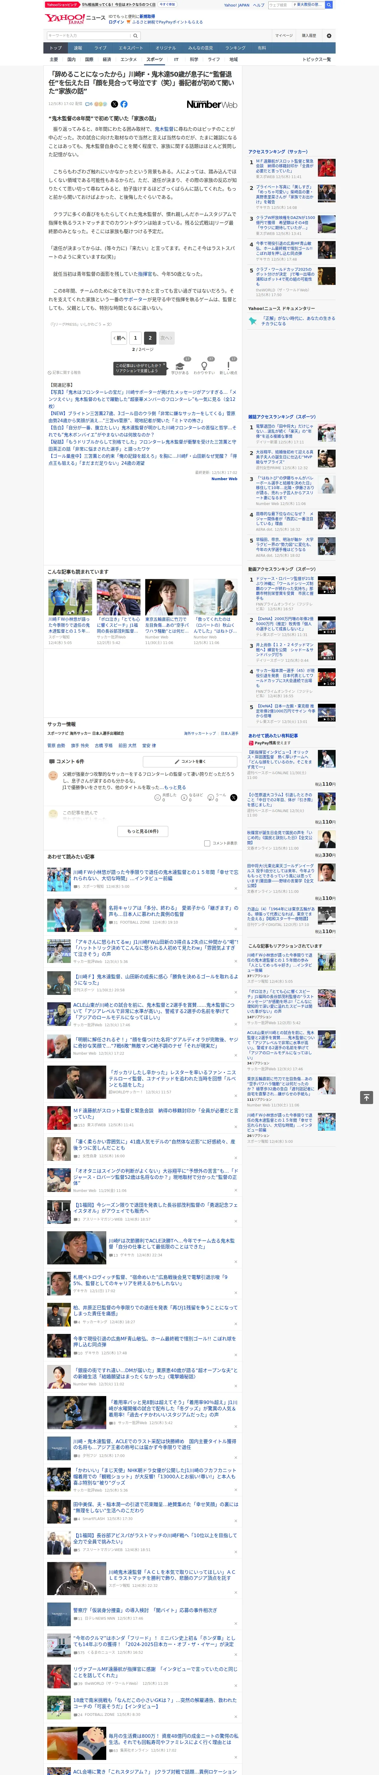Share the article on X
This screenshot has width=379, height=1775.
(114, 104)
